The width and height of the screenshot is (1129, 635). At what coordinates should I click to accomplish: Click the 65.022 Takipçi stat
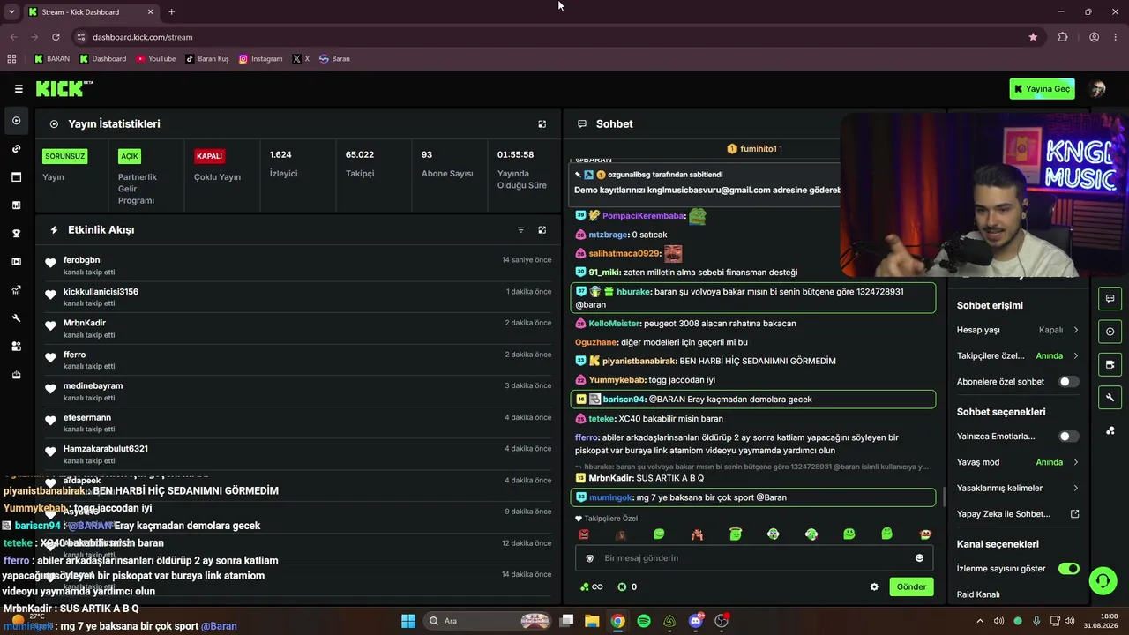(x=360, y=164)
